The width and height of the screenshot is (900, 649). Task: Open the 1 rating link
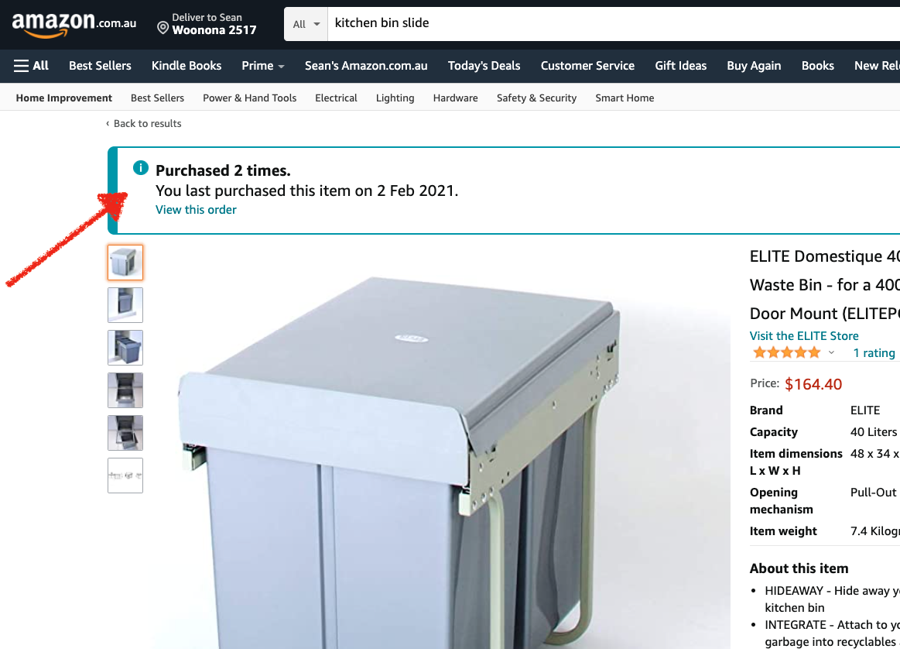pos(874,352)
